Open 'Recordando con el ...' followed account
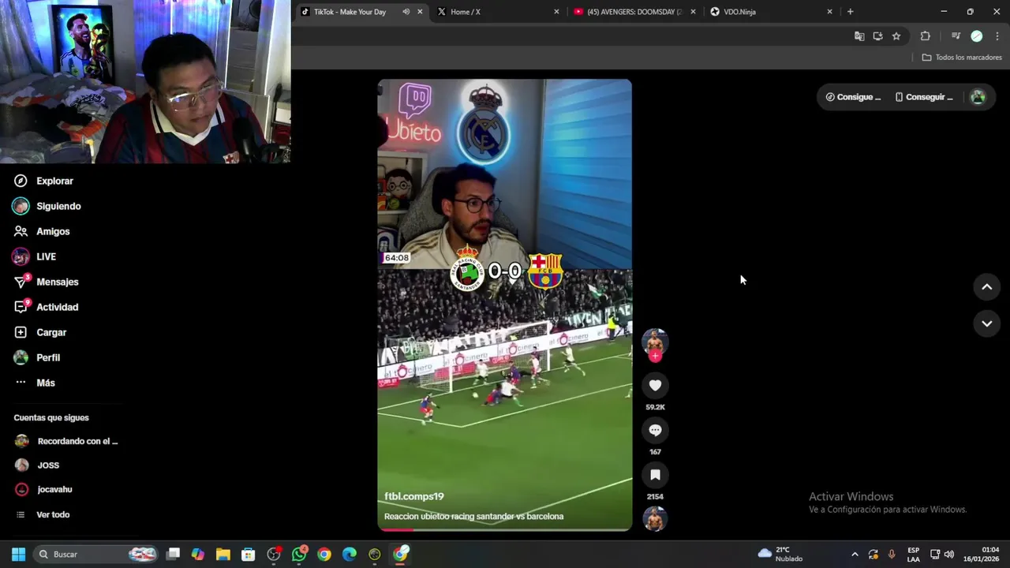This screenshot has height=568, width=1010. (x=66, y=441)
